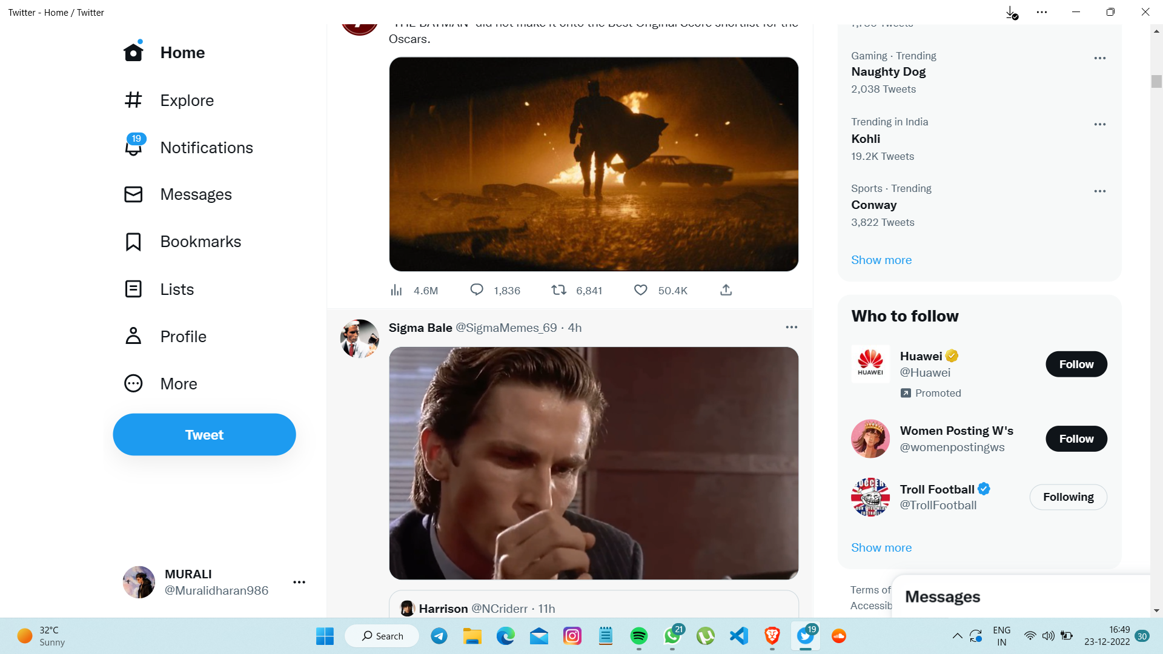
Task: Open Windows Start button
Action: (325, 636)
